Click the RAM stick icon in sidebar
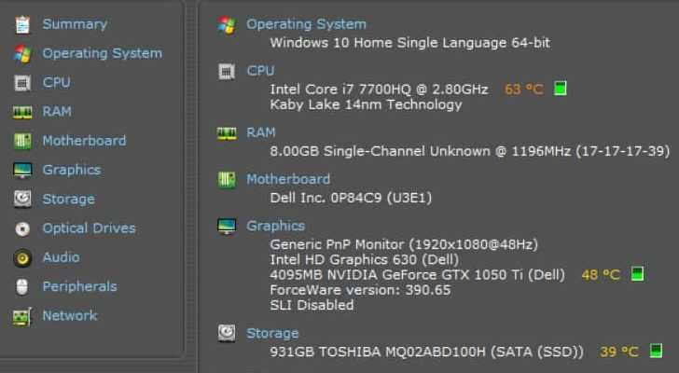Image resolution: width=679 pixels, height=373 pixels. [22, 113]
